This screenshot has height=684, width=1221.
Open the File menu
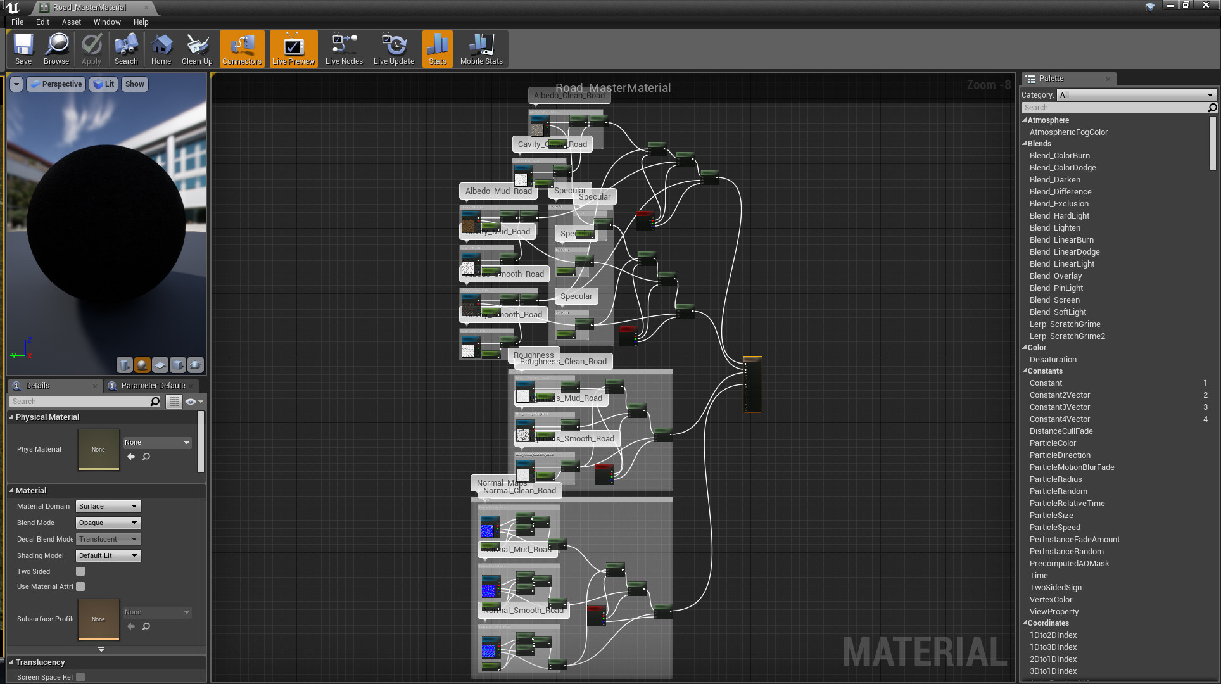click(x=18, y=22)
